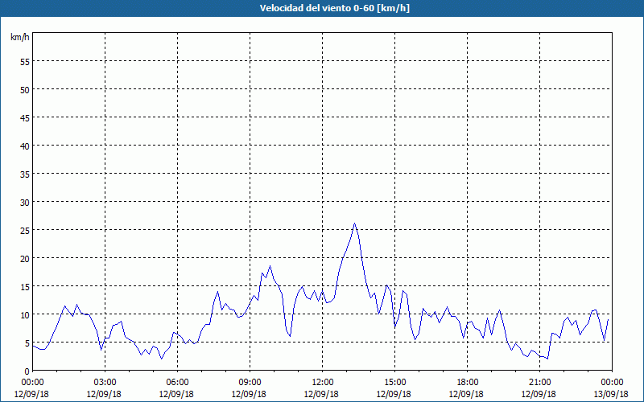Click the 25 tick label on the y-axis

coord(25,230)
